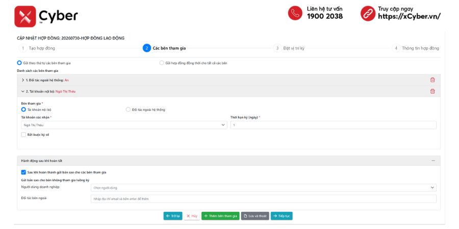Enable the Bắt buộc ký số checkbox
This screenshot has width=459, height=229.
[x=23, y=135]
